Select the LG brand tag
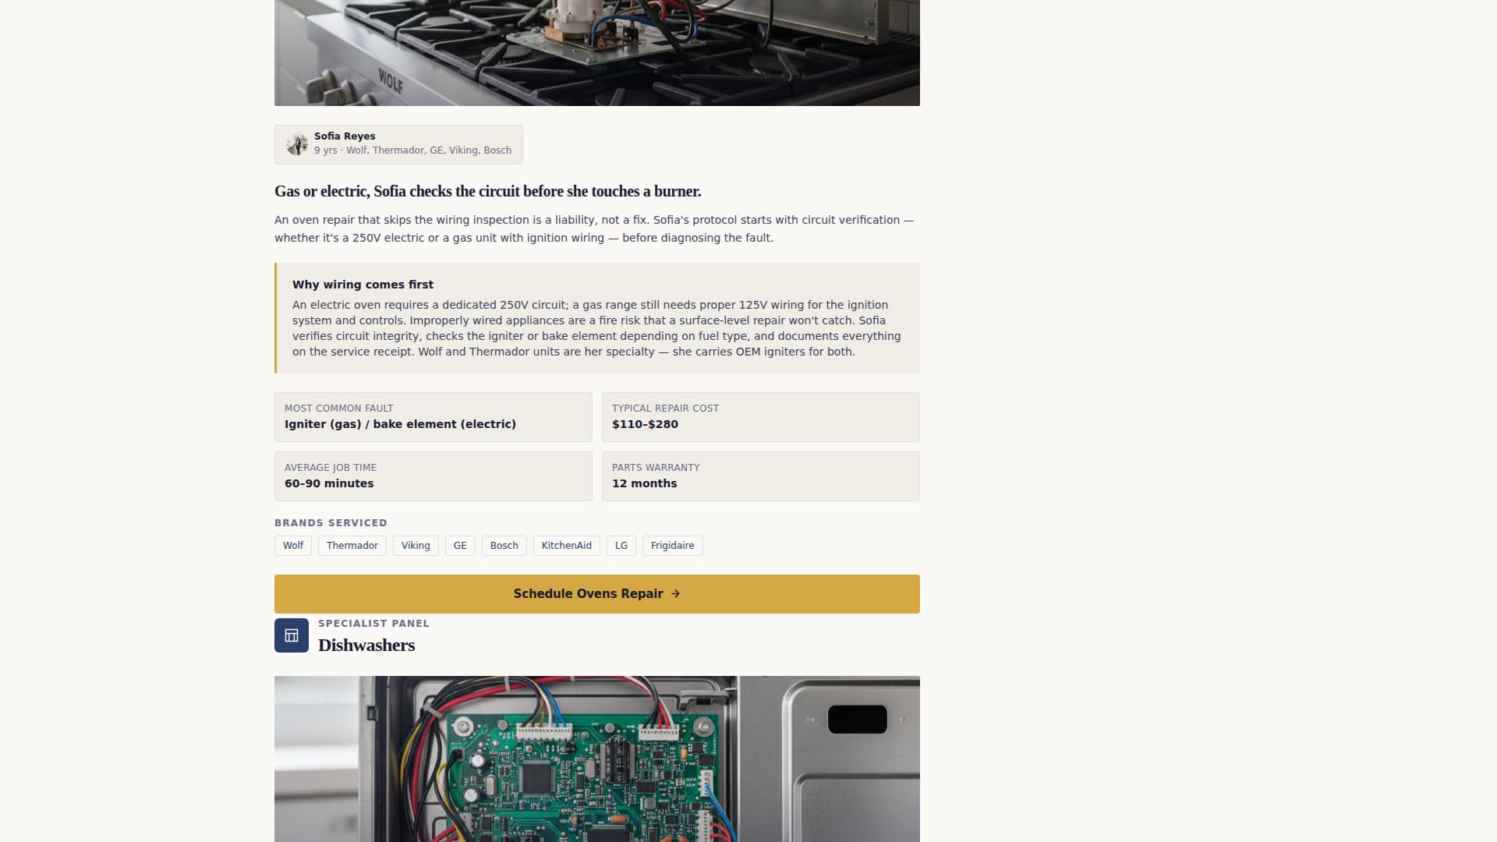The image size is (1497, 842). [x=621, y=546]
